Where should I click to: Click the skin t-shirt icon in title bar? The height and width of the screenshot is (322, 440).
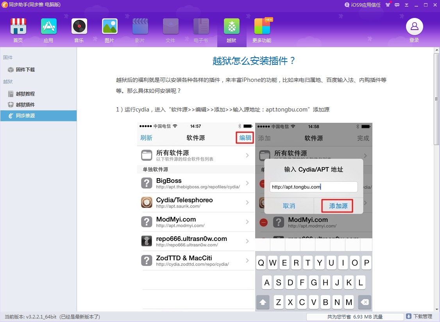point(388,5)
